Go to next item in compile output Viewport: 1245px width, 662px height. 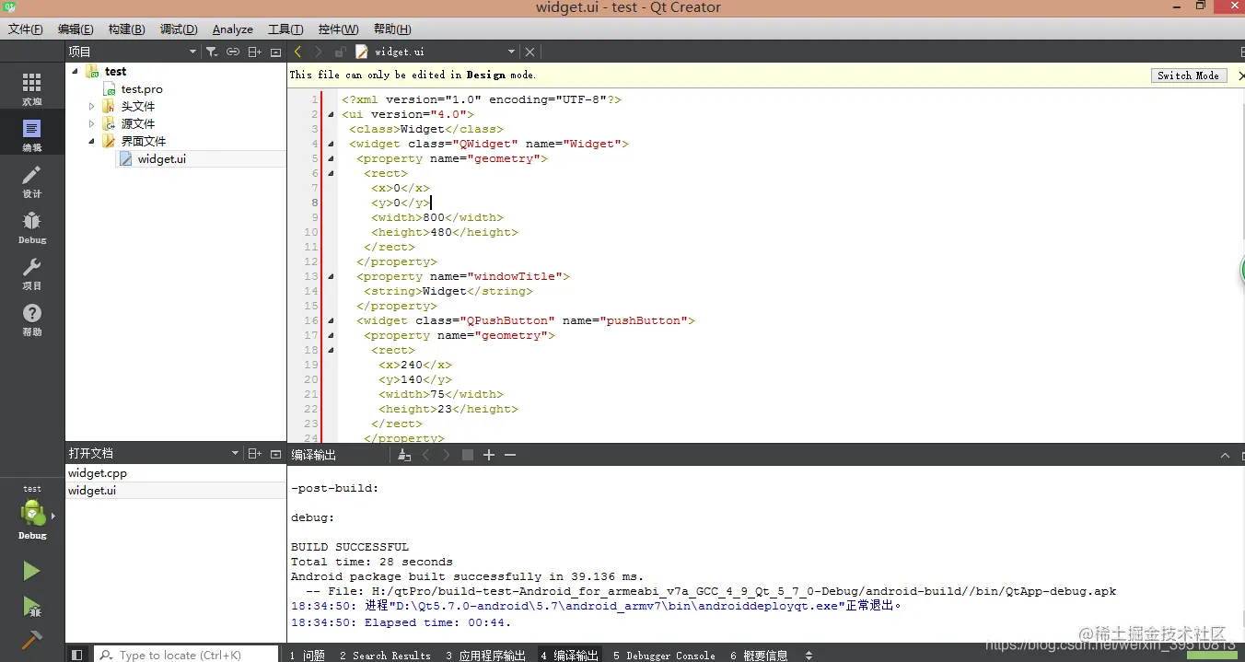pyautogui.click(x=447, y=455)
